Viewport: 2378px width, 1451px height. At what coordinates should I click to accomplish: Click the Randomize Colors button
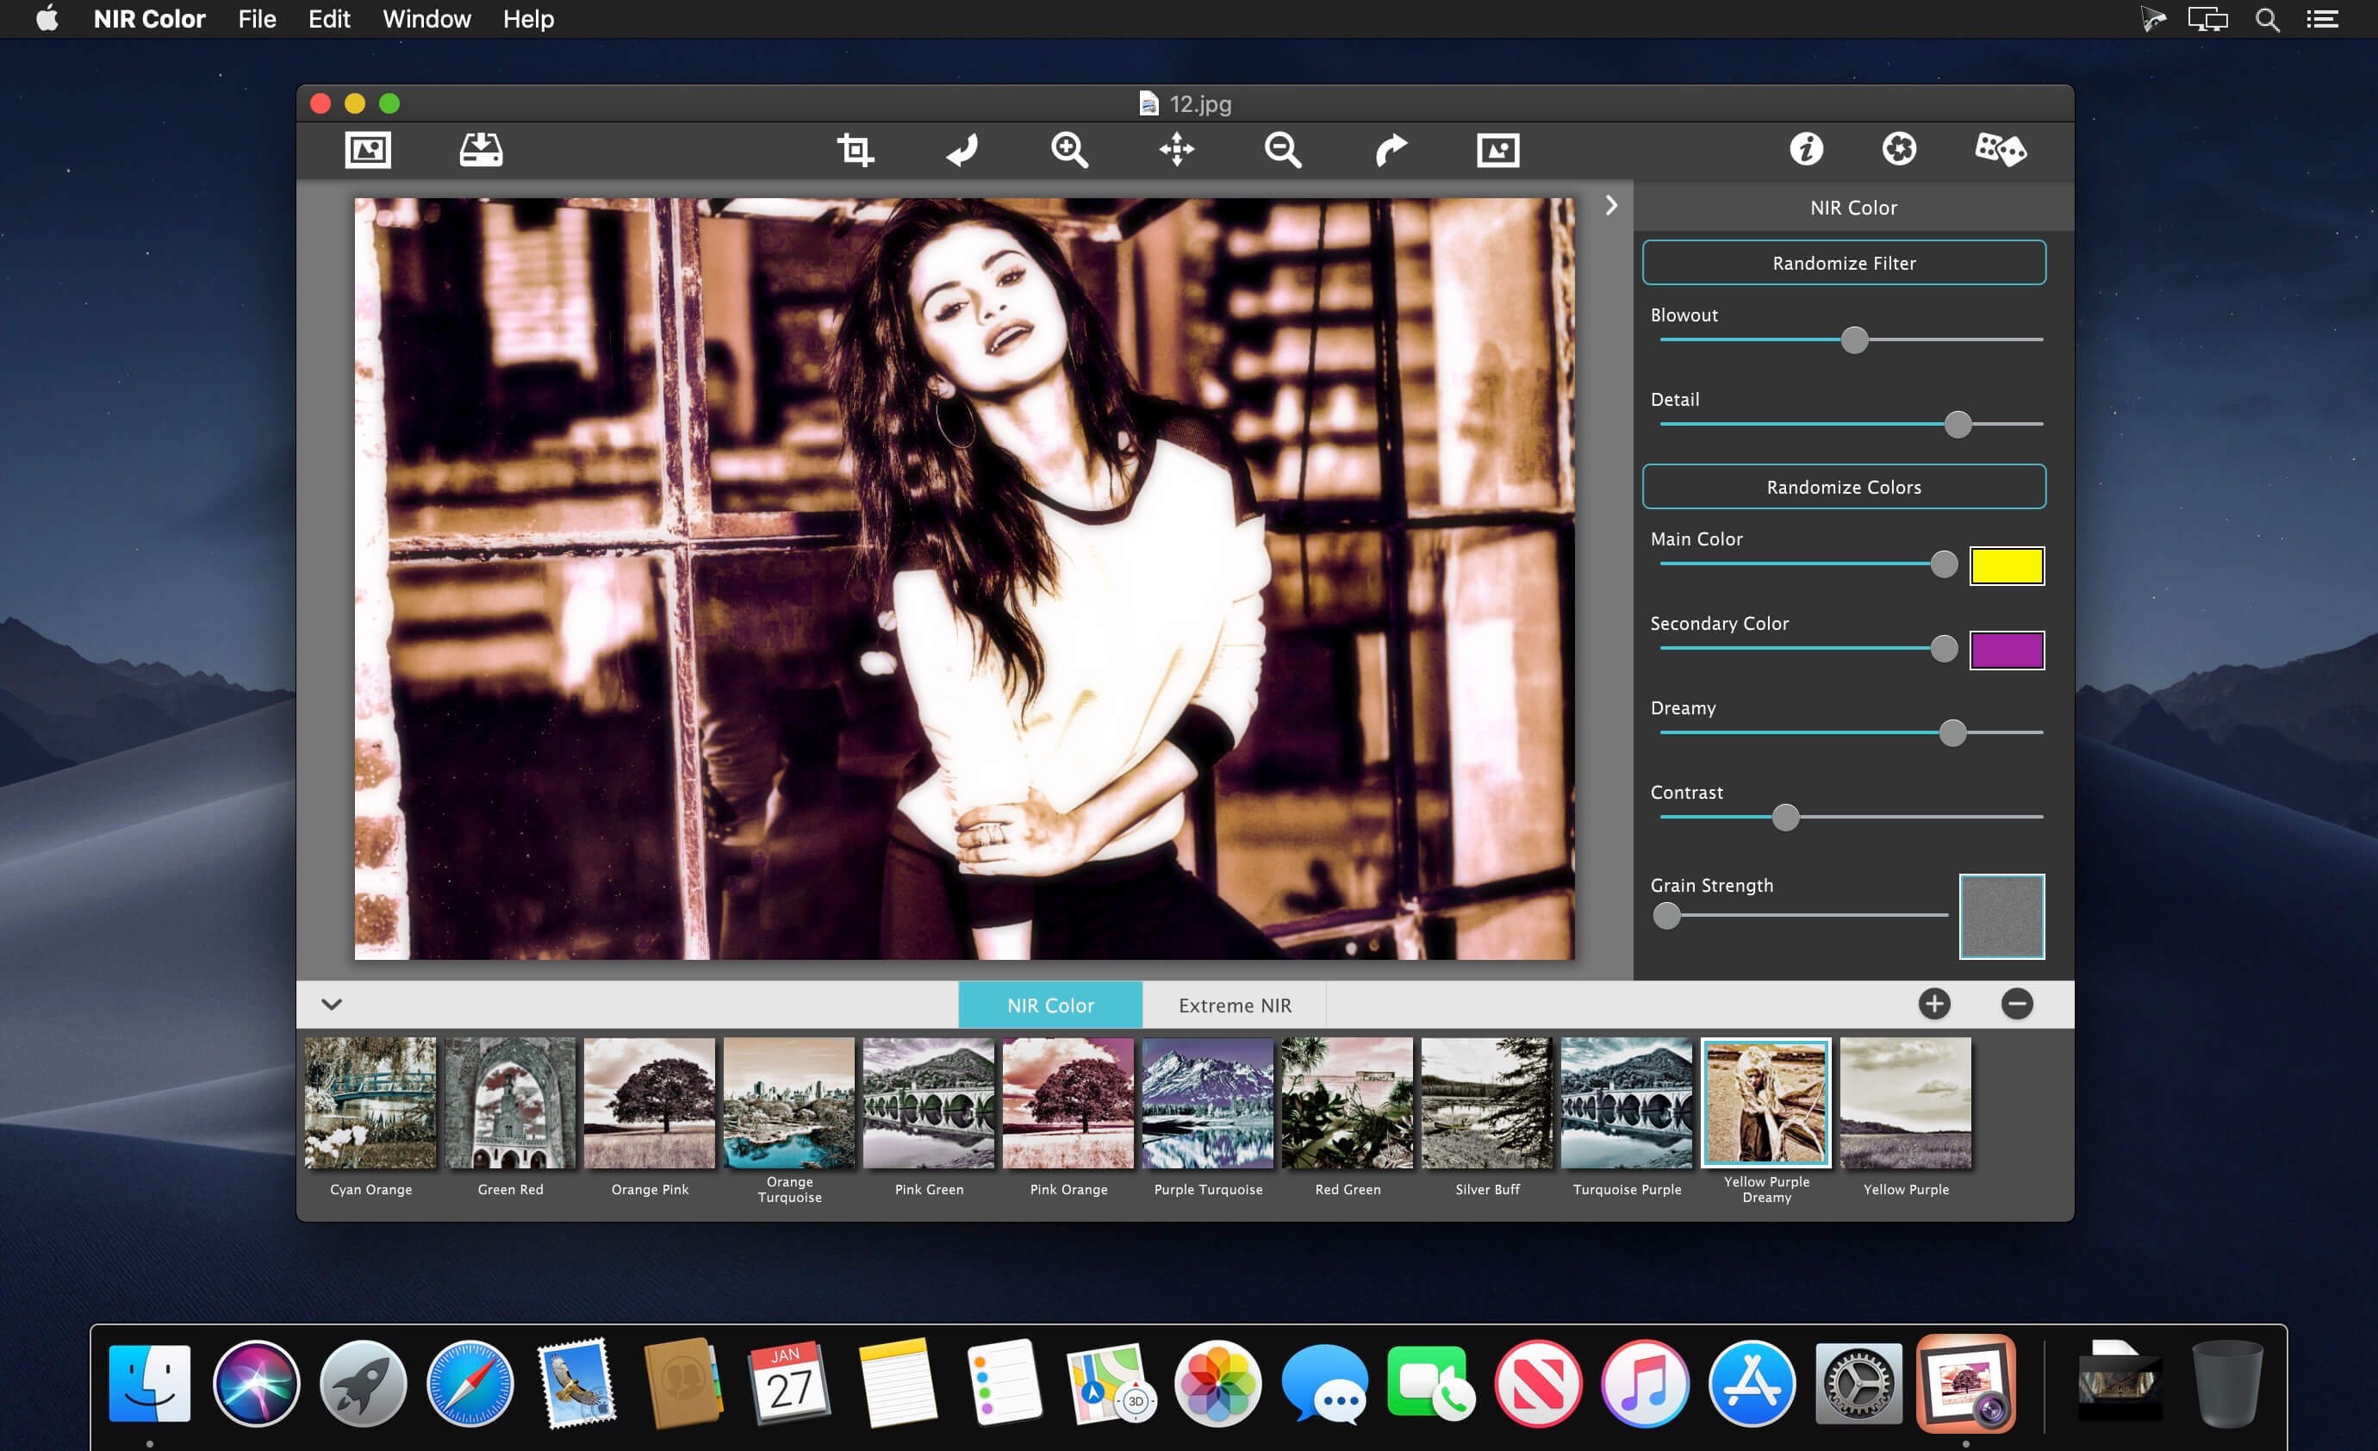(x=1843, y=487)
